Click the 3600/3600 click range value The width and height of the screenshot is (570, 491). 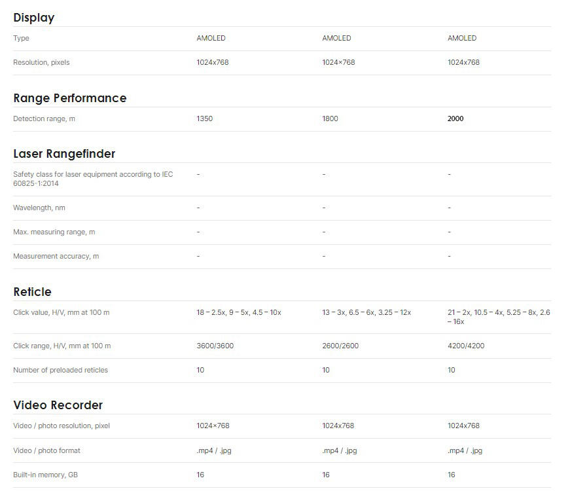[215, 346]
